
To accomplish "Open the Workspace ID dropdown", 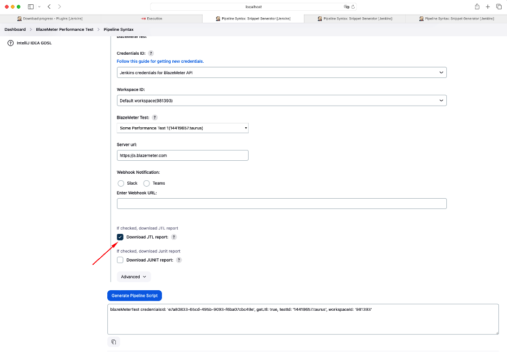I will coord(282,101).
